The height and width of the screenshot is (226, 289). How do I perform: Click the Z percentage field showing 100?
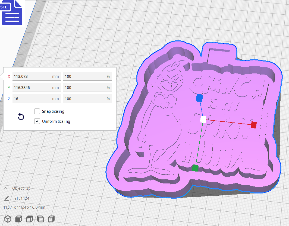[x=87, y=98]
